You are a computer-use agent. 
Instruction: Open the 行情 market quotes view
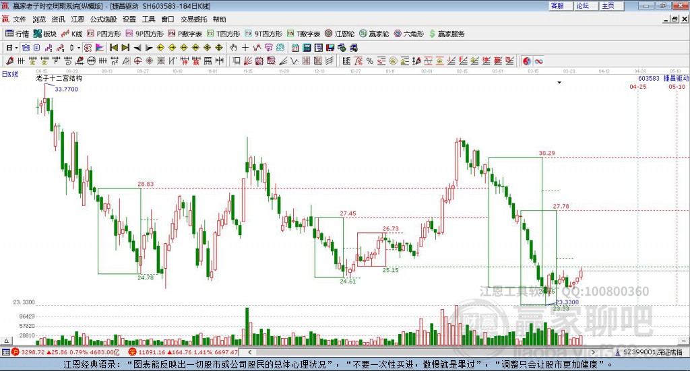(17, 34)
